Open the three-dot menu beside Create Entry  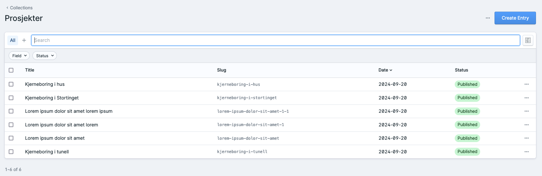[x=487, y=18]
